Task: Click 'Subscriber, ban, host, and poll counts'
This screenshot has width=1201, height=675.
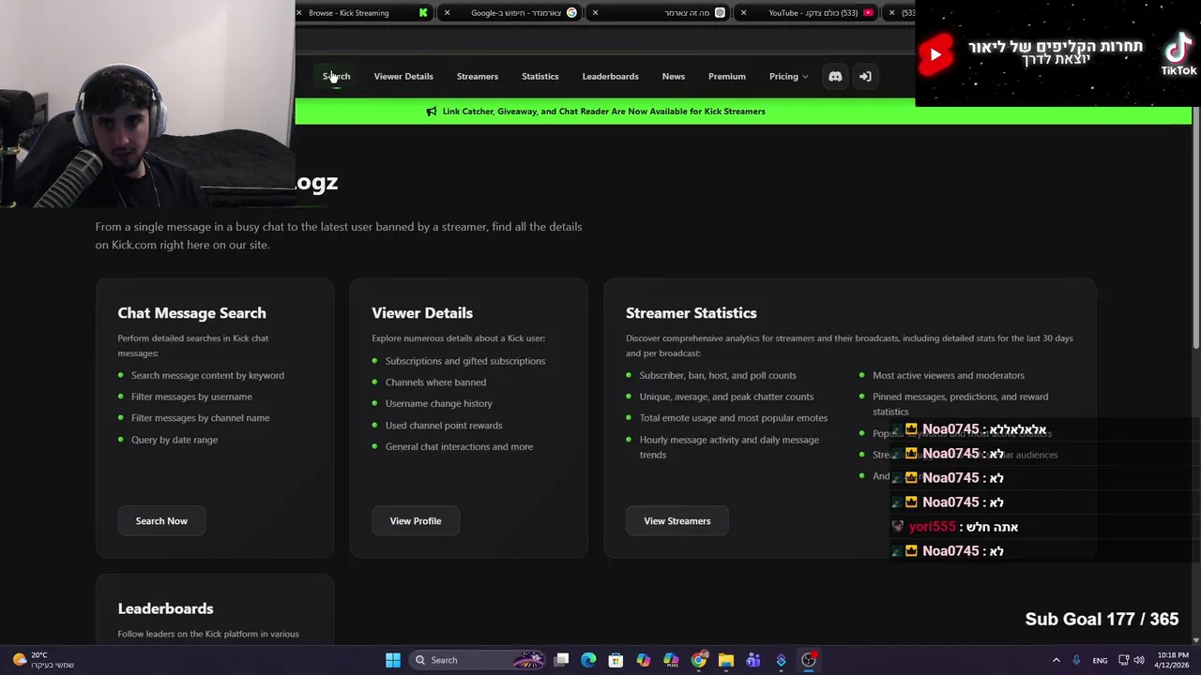Action: point(718,375)
